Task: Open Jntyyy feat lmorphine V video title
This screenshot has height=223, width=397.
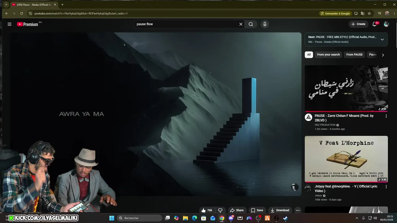Action: tap(346, 189)
